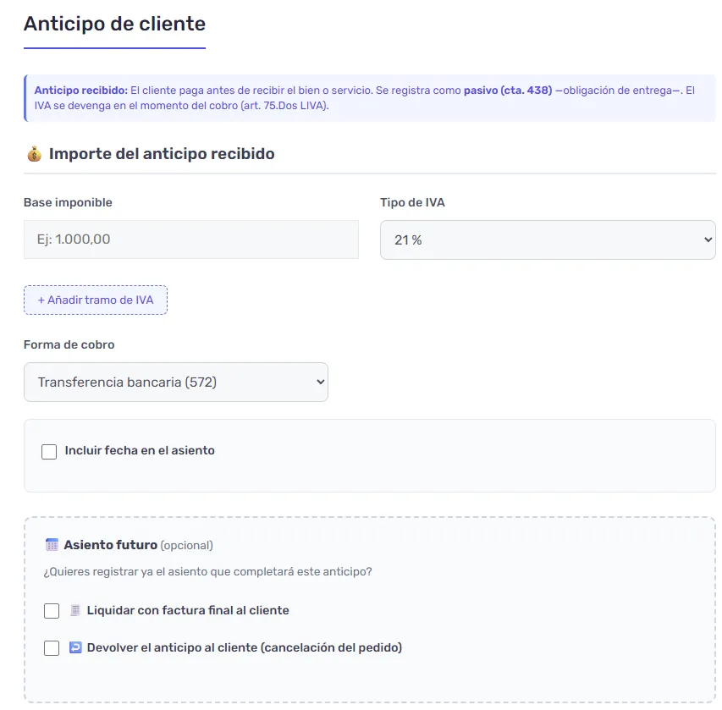
Task: Check "Liquidar con factura final al cliente"
Action: tap(52, 610)
